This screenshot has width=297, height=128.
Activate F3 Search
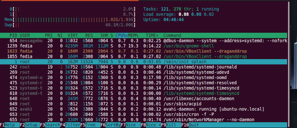(50, 125)
